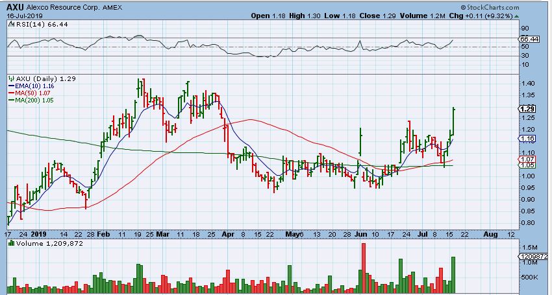Click the Open 1.18 value
Viewport: 552px width, 295px height.
[x=269, y=16]
